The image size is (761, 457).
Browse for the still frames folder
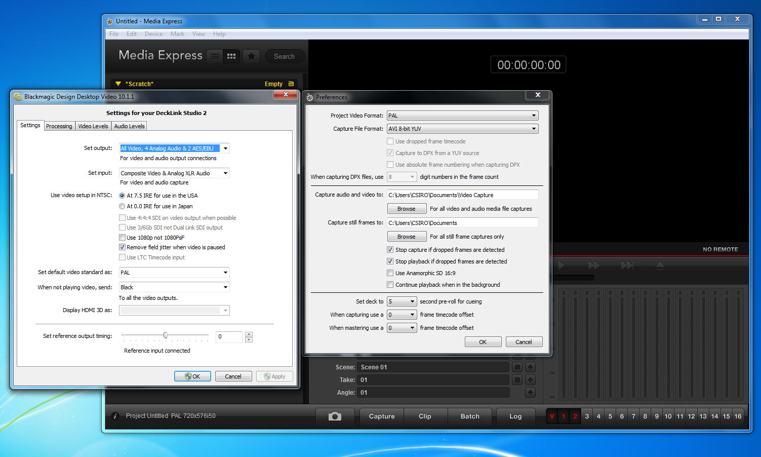tap(406, 237)
